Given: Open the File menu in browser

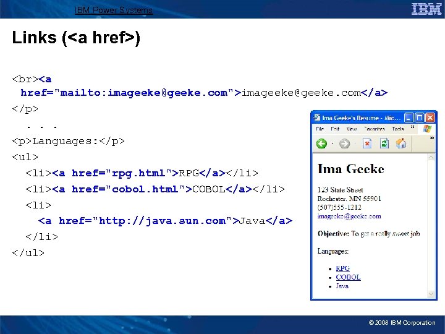Looking at the screenshot, I should pos(320,129).
